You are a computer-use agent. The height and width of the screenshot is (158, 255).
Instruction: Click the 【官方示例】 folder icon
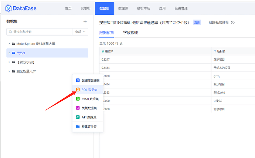pyautogui.click(x=14, y=62)
